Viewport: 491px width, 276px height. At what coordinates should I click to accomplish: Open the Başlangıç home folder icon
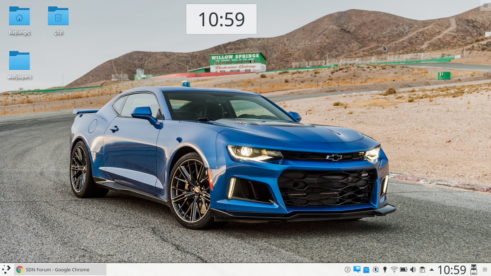pos(19,21)
